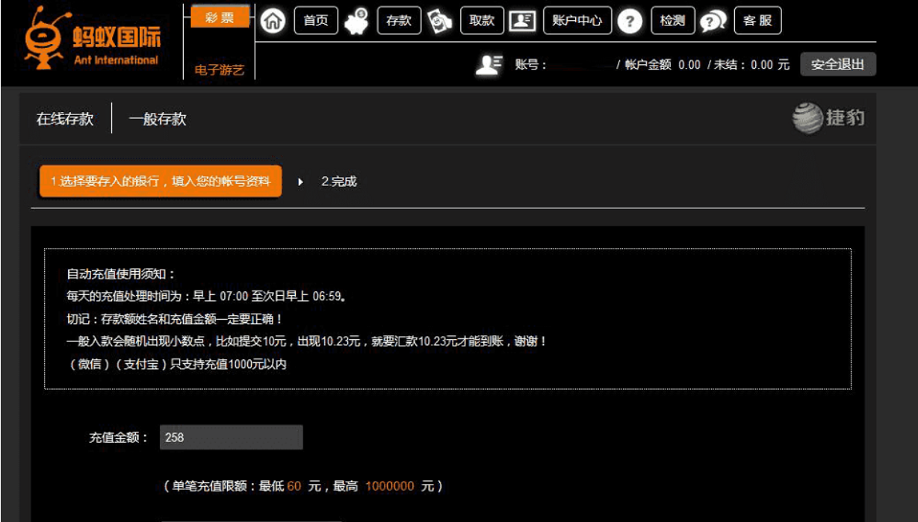Select the 彩票 tab
This screenshot has height=522, width=918.
219,18
